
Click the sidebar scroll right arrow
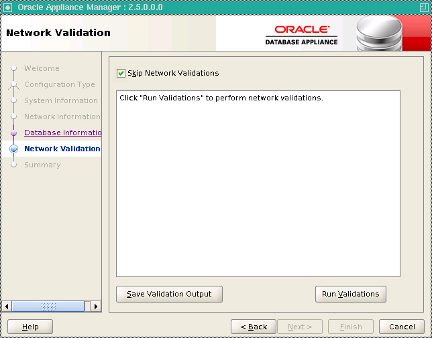[96, 306]
